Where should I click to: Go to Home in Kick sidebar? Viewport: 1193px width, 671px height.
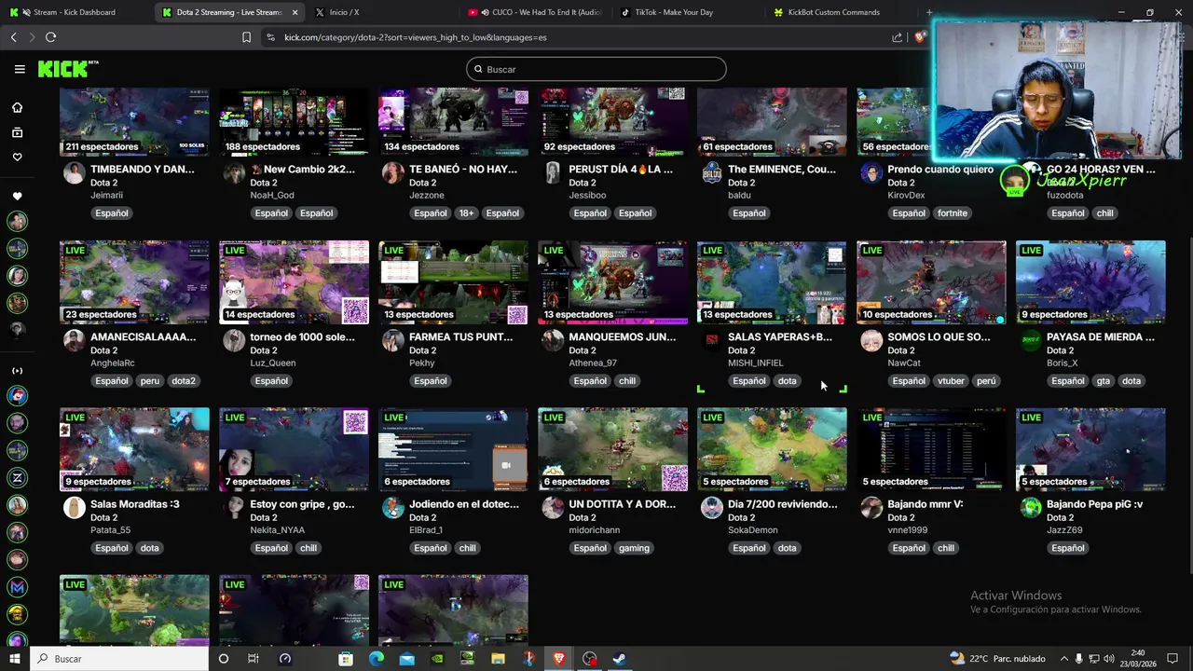[x=17, y=107]
